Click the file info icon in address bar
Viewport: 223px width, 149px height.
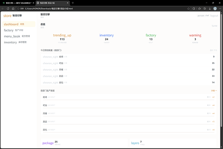point(18,8)
